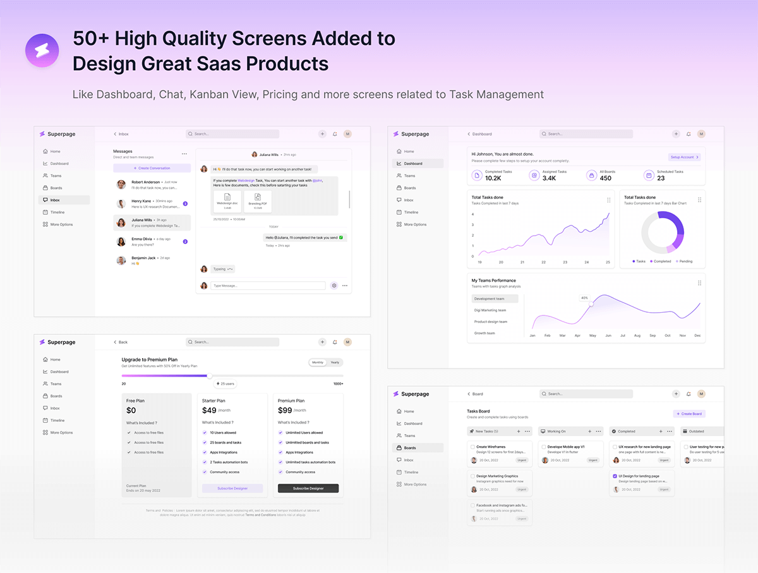This screenshot has width=758, height=573.
Task: Click the Completed Tasks icon on dashboard stats
Action: 477,175
